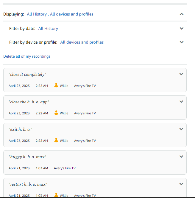The width and height of the screenshot is (195, 198).
Task: Expand the Filter by date dropdown arrow
Action: tap(182, 28)
